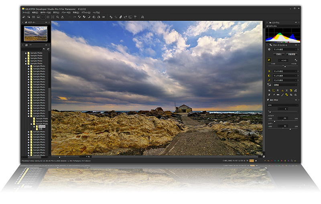The height and width of the screenshot is (204, 321).
Task: Go to the next image using the toolbar arrow
Action: [28, 17]
